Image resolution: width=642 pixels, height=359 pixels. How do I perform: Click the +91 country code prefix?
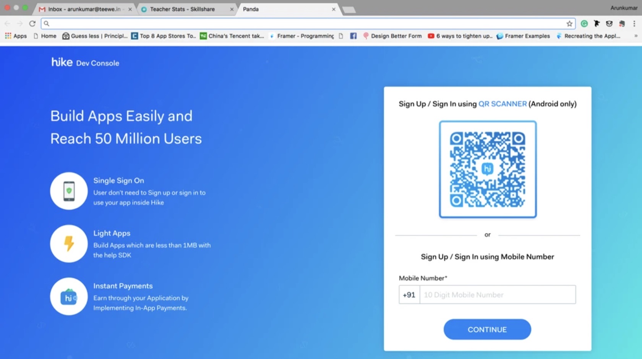(409, 295)
